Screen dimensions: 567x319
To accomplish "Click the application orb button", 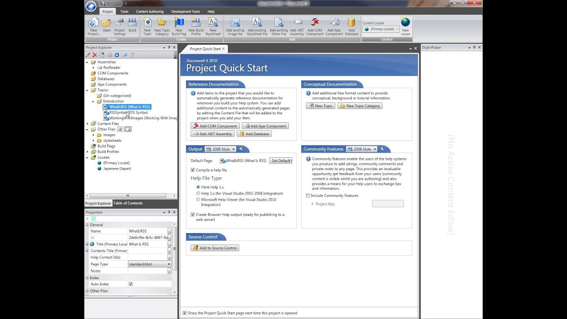I will (91, 6).
